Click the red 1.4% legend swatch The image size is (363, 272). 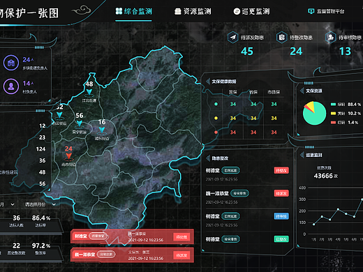click(333, 123)
